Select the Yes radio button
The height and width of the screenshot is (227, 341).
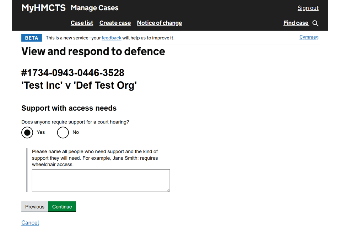27,132
